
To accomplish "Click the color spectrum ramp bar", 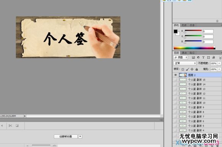I will (x=194, y=48).
